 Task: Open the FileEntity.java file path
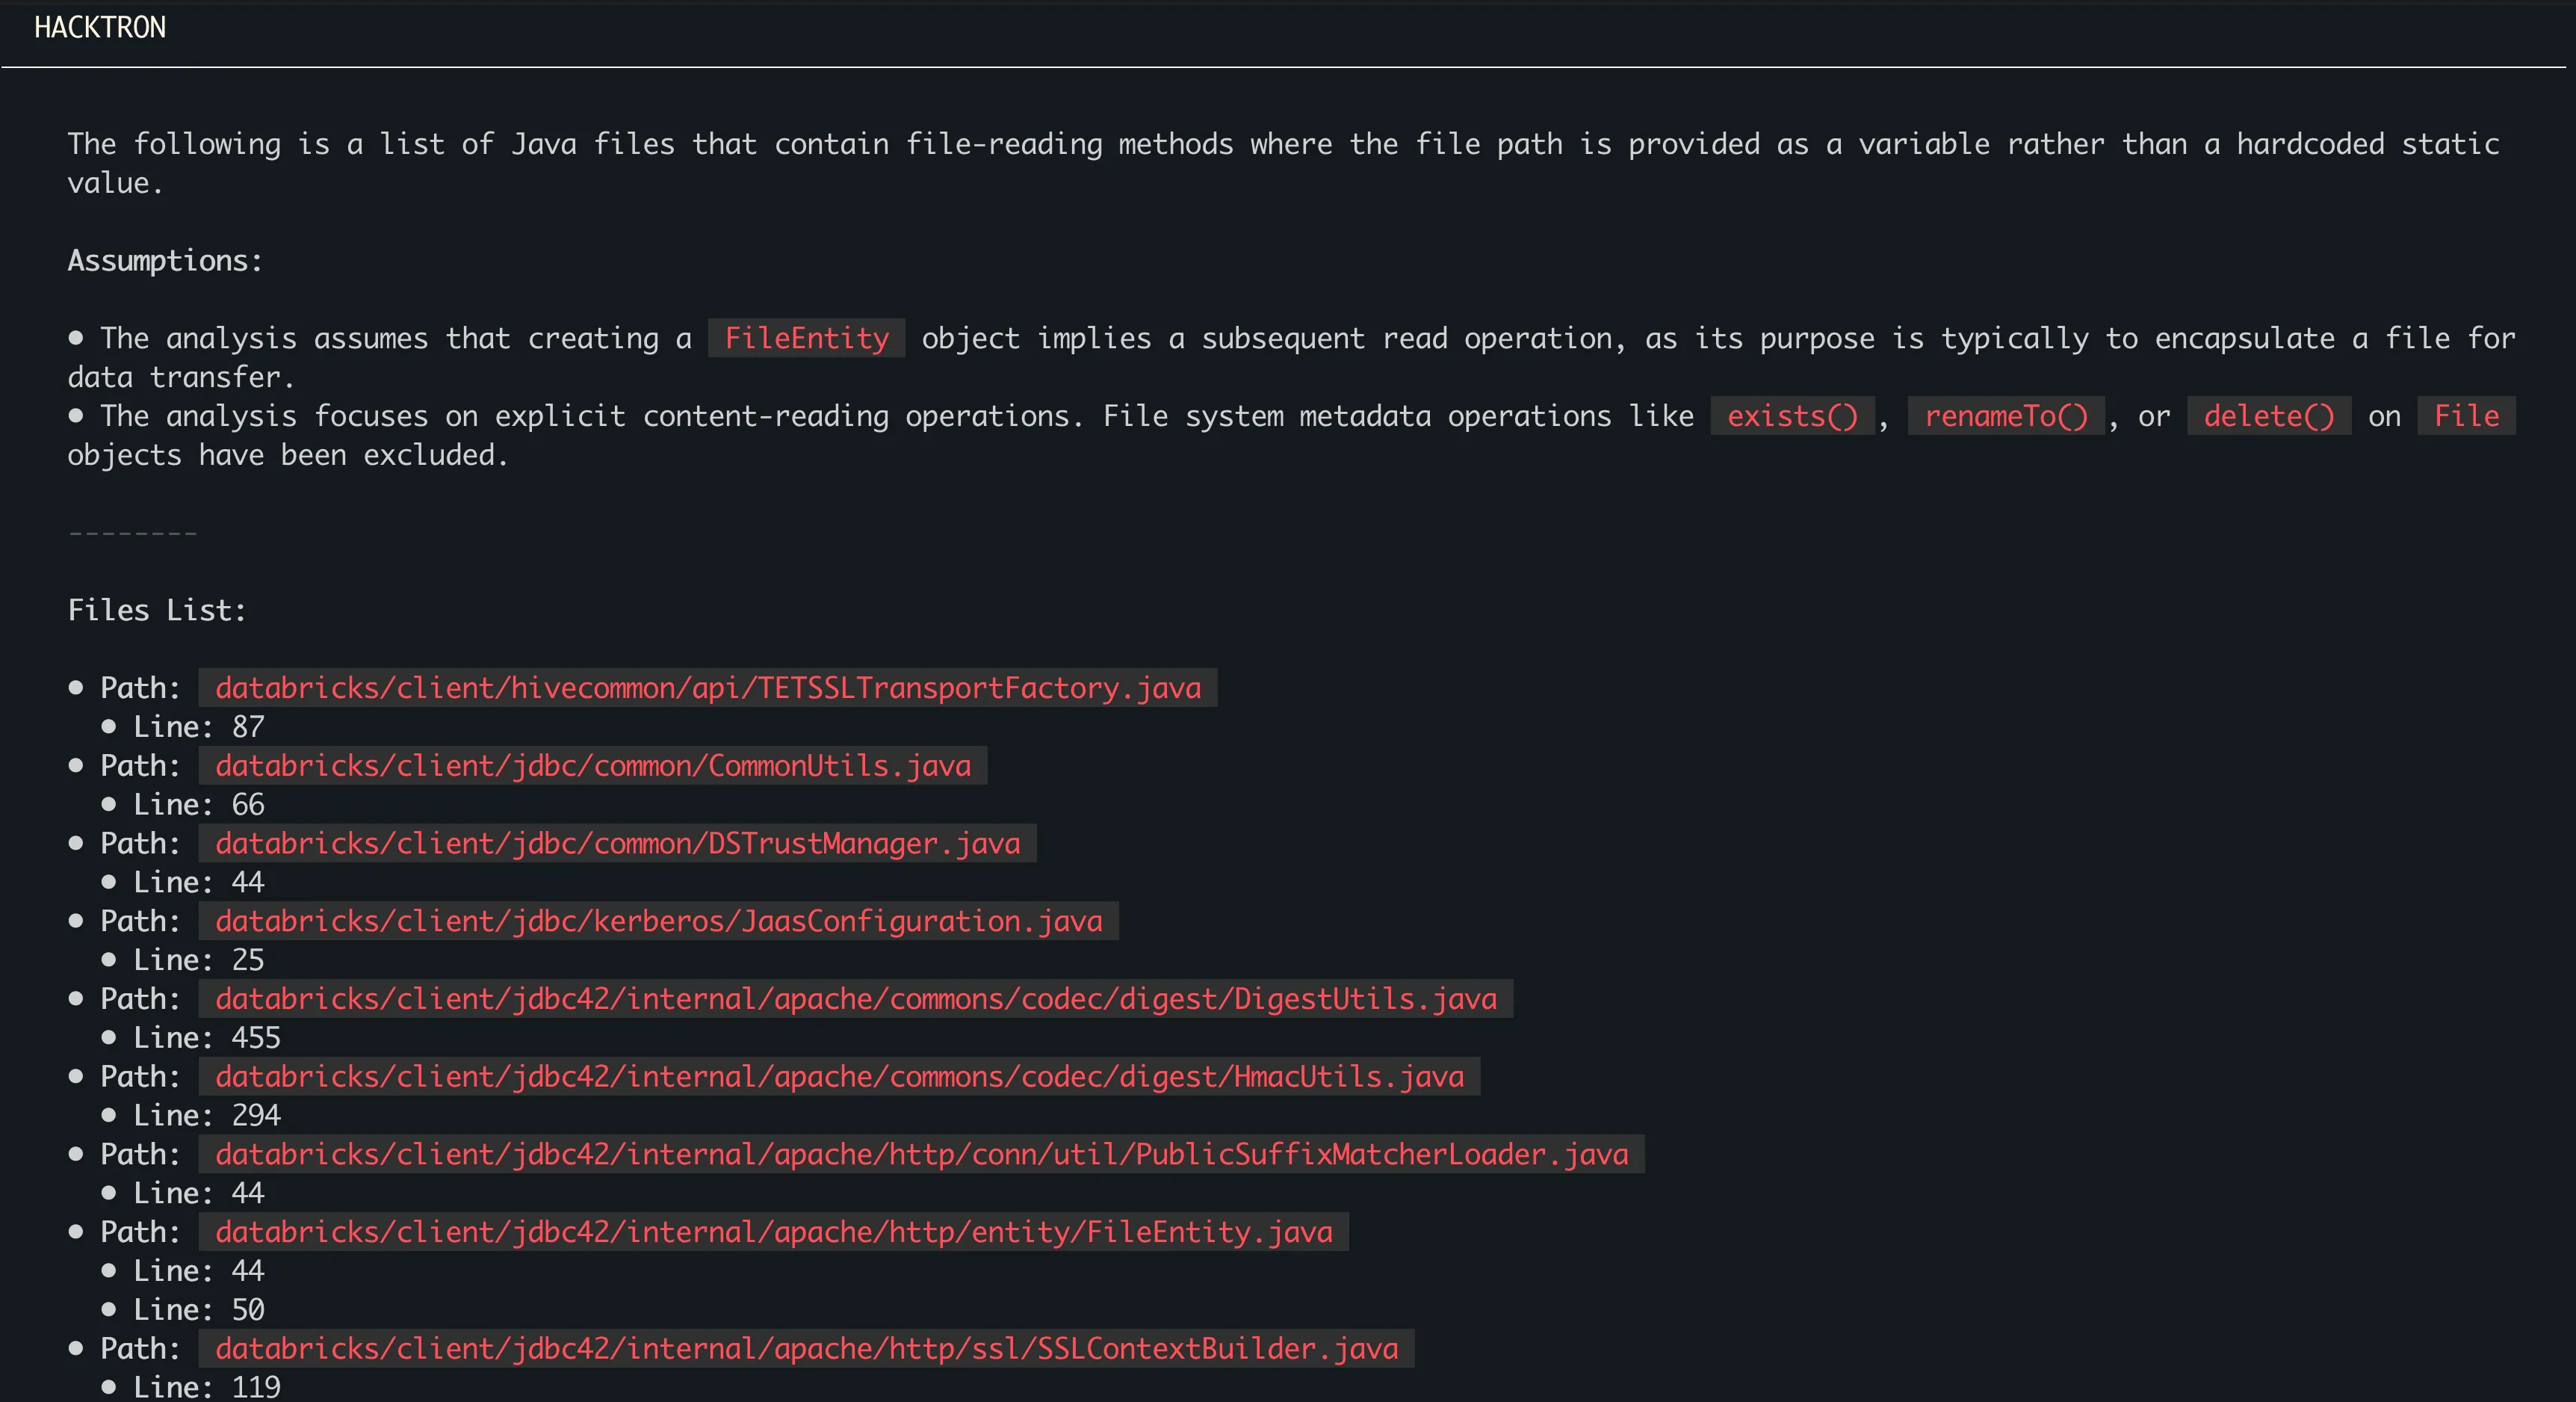coord(773,1232)
